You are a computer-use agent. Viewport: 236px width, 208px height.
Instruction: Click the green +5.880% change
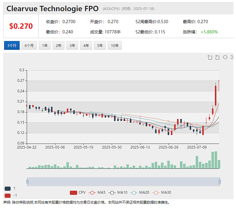coord(209,32)
